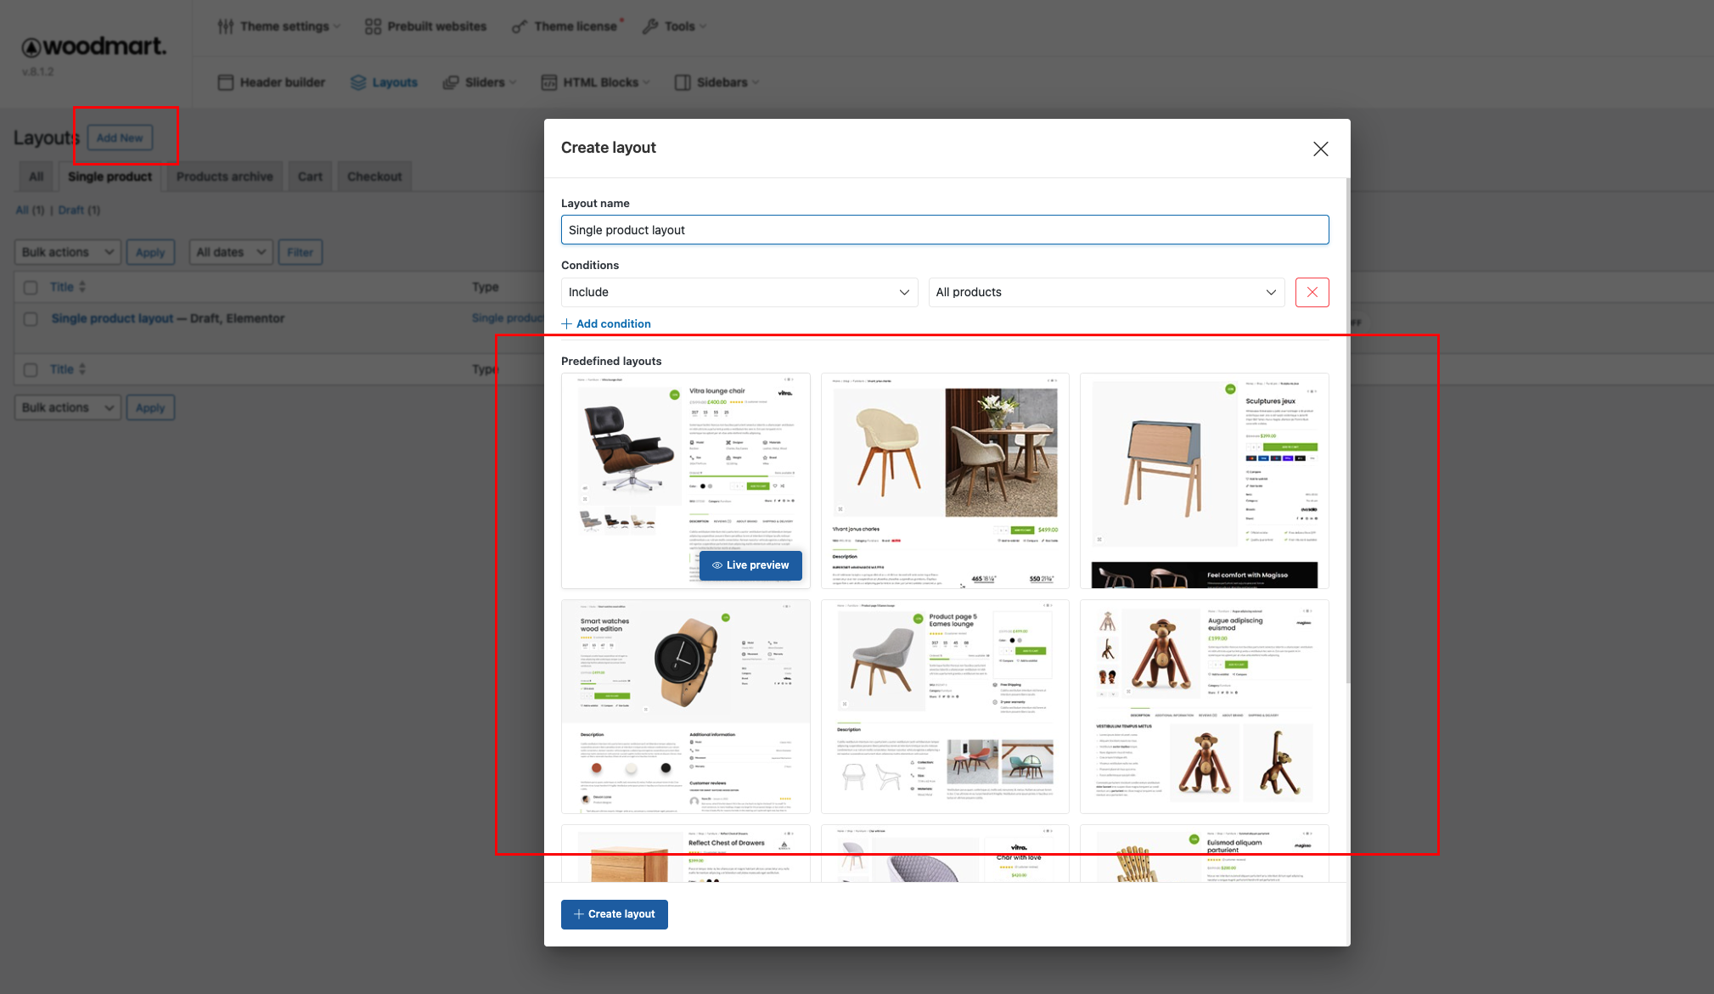Click the Sidebars icon

click(x=683, y=82)
